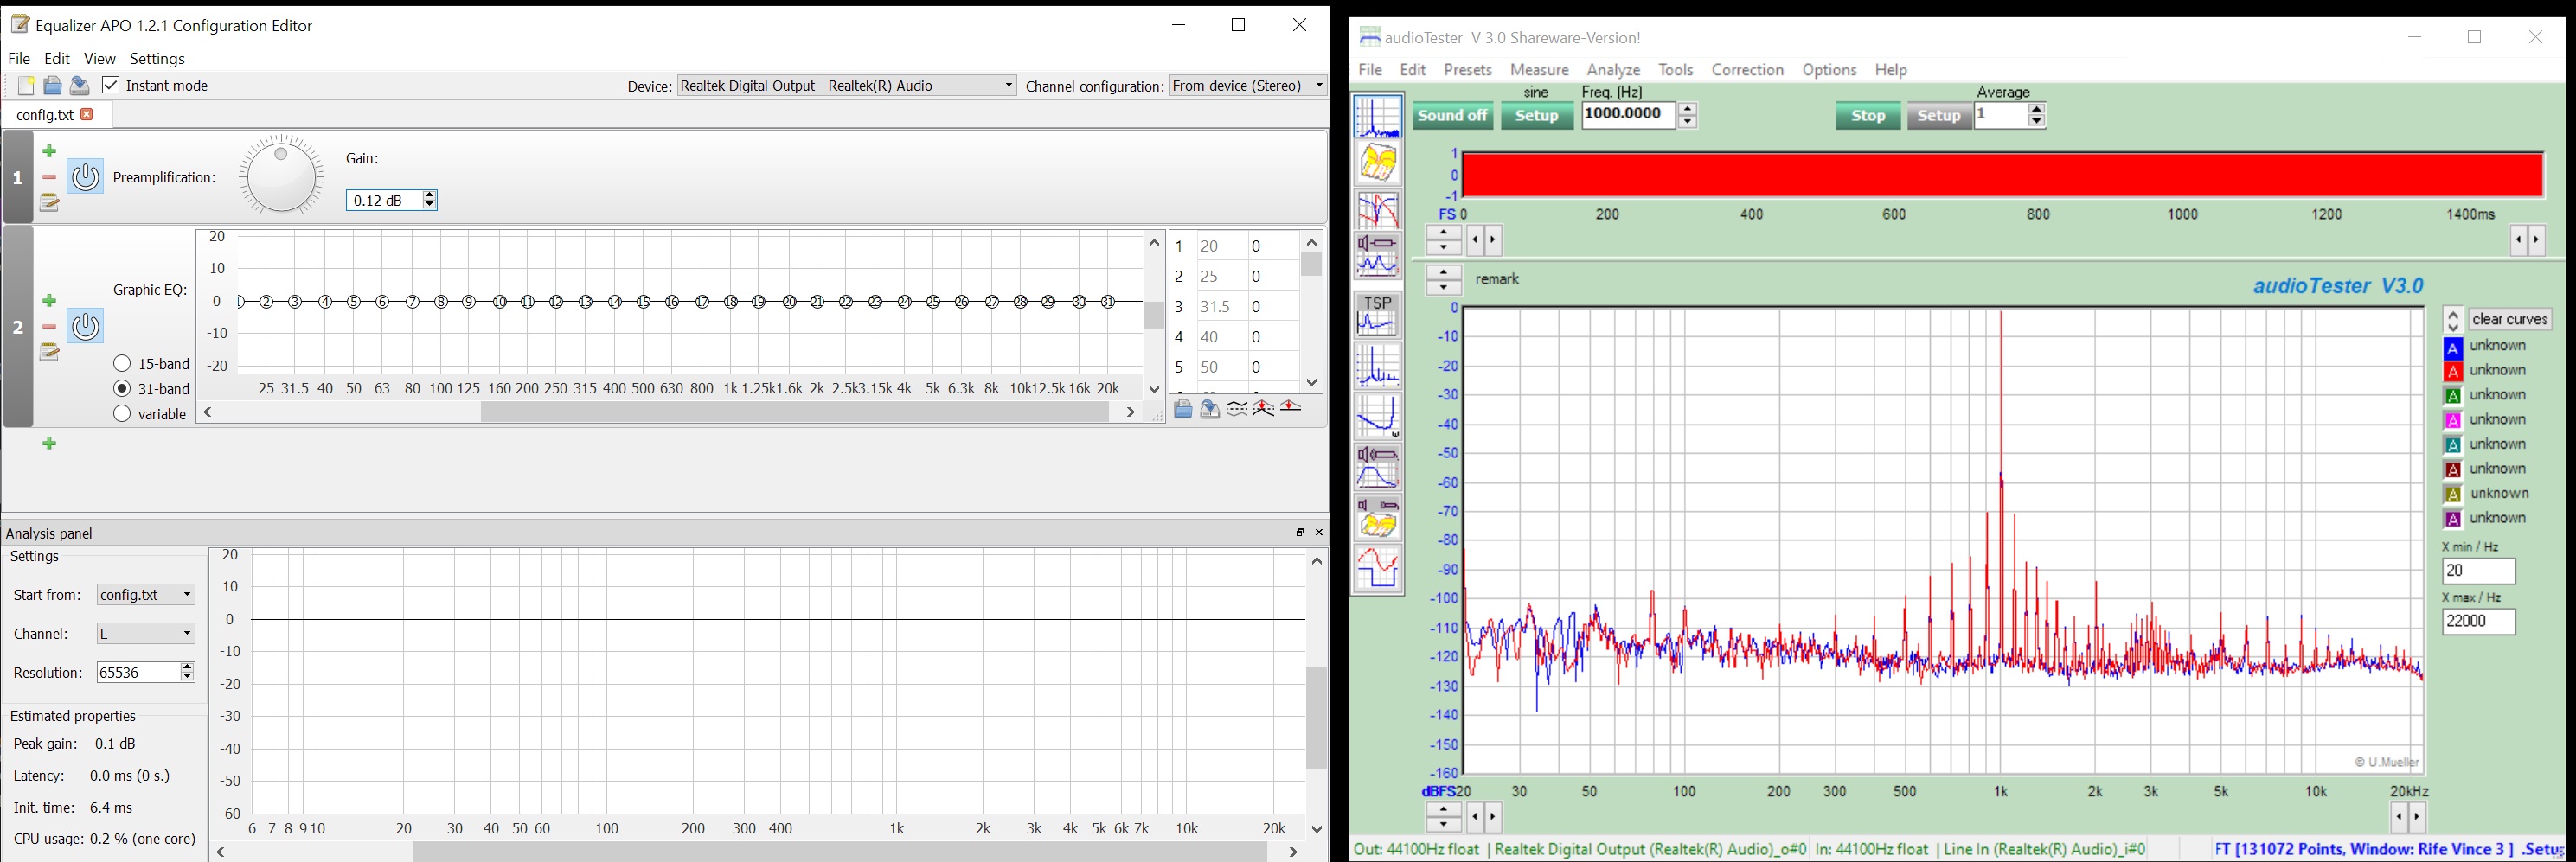Click the Save icon in Equalizer APO toolbar
The image size is (2576, 862).
click(79, 86)
